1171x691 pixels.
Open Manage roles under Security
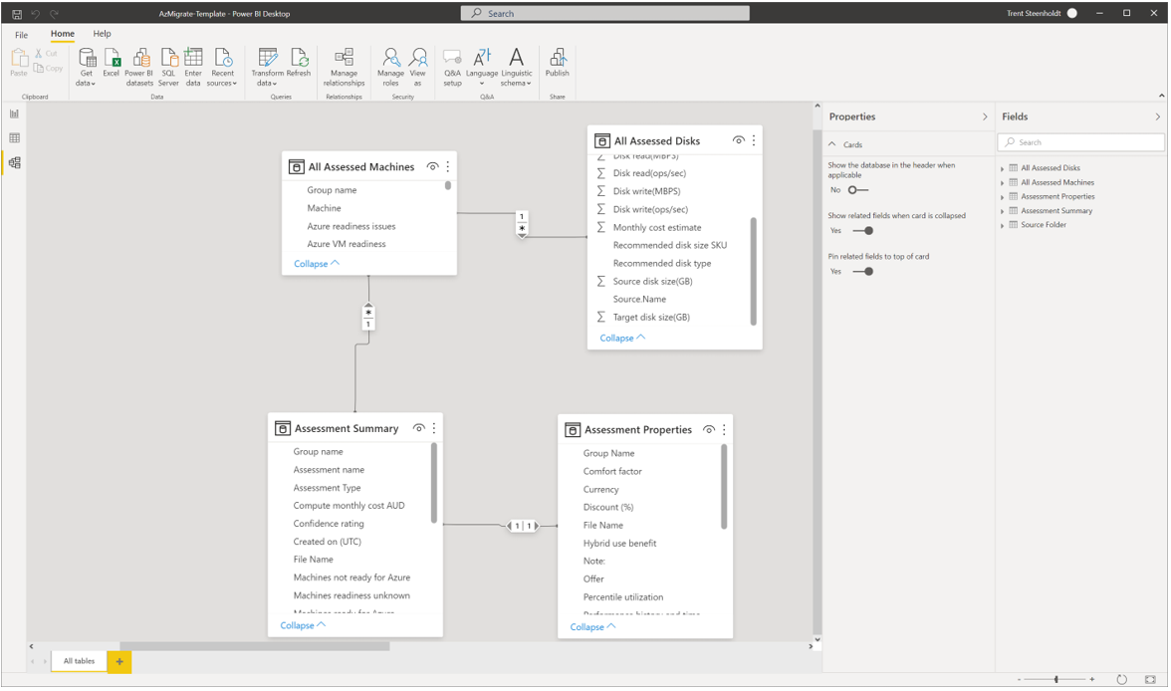pos(390,68)
